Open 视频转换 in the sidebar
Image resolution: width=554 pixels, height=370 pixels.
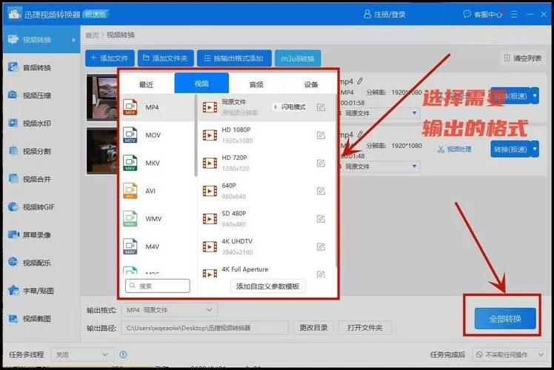(41, 39)
